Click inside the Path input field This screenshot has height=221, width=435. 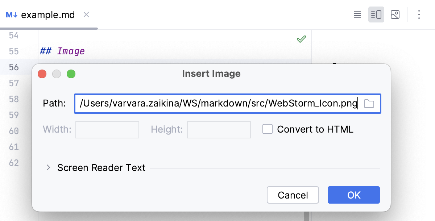click(217, 104)
